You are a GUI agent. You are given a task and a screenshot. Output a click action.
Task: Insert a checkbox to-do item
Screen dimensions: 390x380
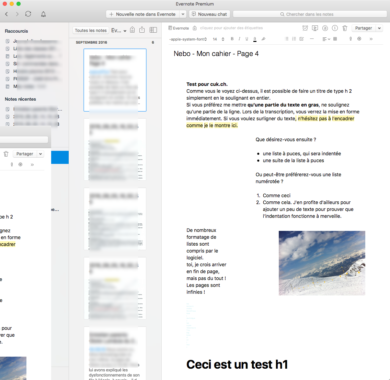(x=302, y=39)
